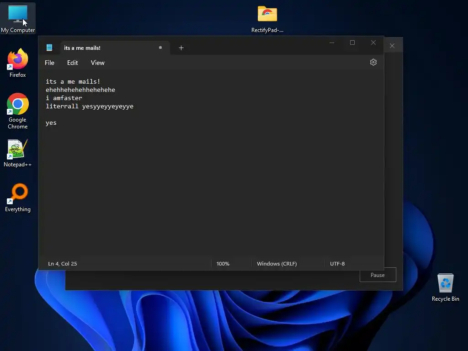The image size is (468, 351).
Task: Open Notepad settings gear icon
Action: [373, 62]
